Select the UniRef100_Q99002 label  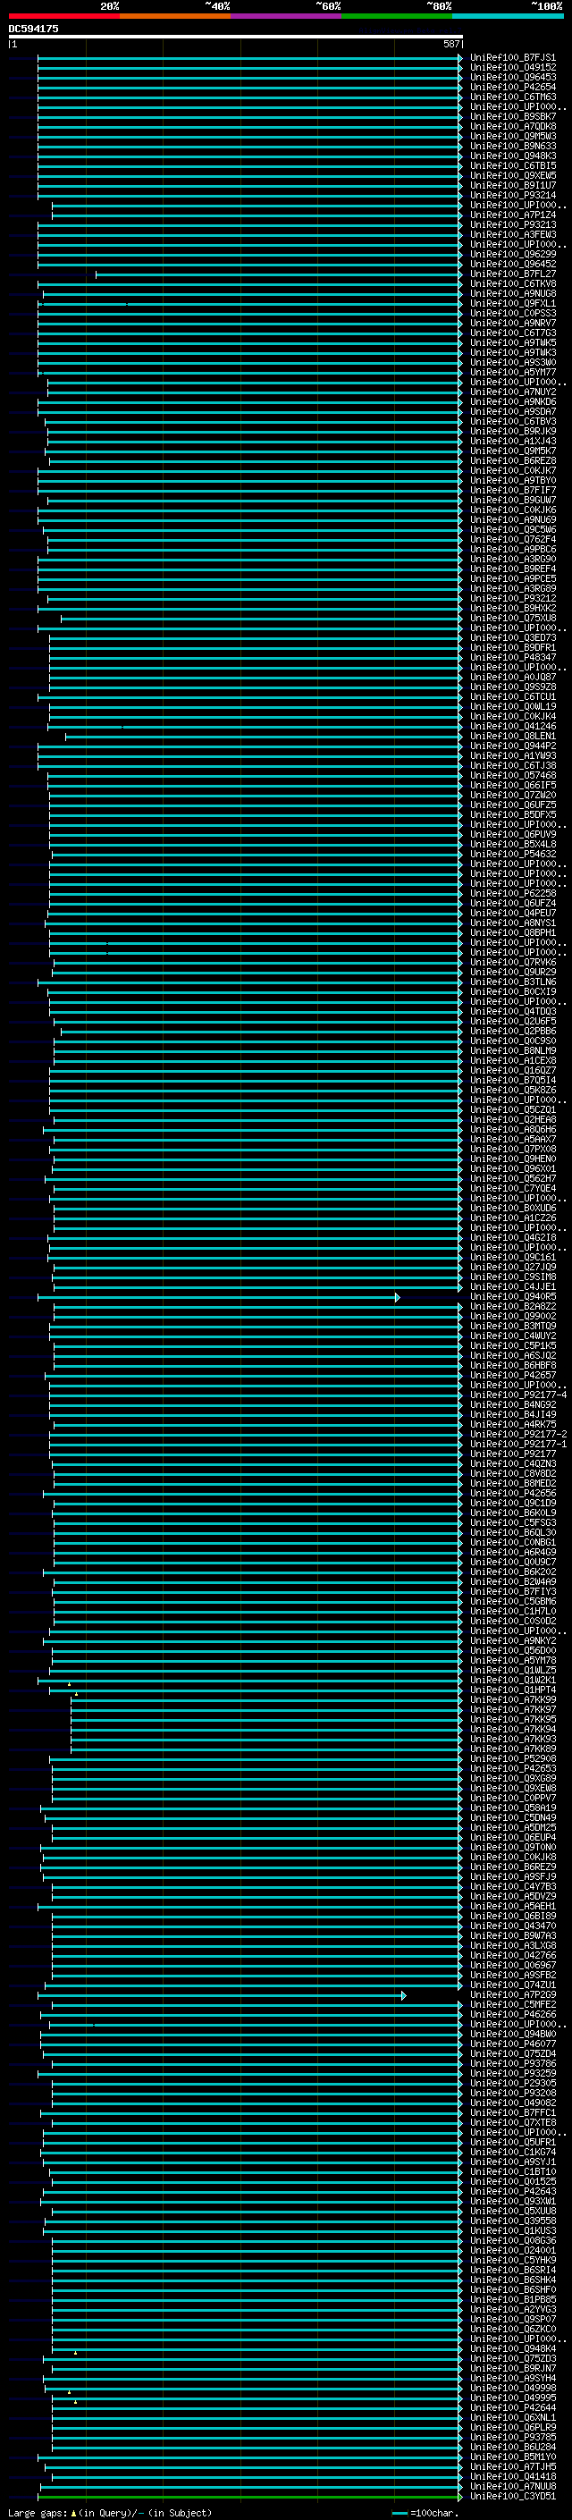(512, 1316)
